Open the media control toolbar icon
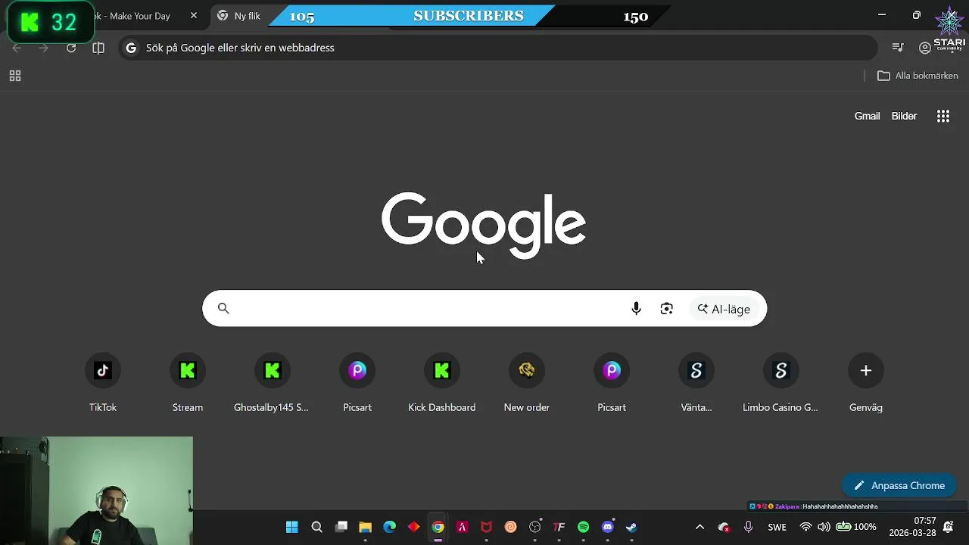The height and width of the screenshot is (545, 969). pos(898,48)
